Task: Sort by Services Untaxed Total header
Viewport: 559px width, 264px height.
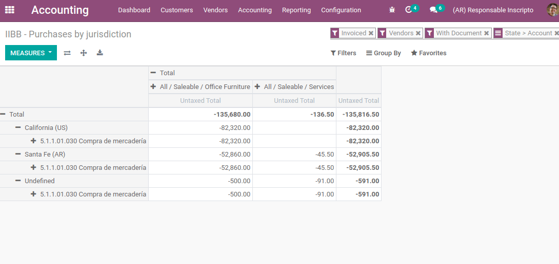Action: point(294,101)
